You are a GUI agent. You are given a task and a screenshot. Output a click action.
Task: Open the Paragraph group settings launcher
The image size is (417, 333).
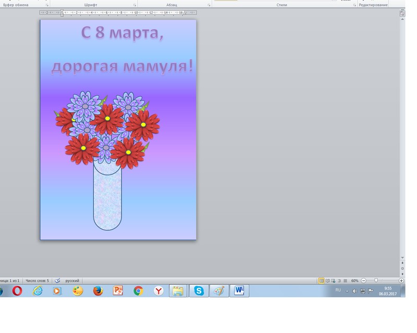tap(209, 5)
